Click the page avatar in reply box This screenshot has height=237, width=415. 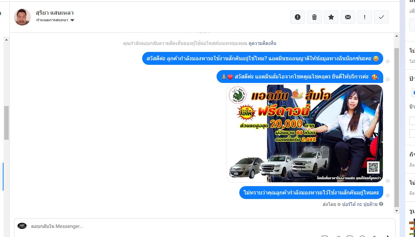pos(22,226)
